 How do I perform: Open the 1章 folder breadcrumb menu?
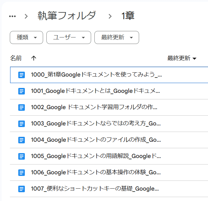tap(128, 16)
